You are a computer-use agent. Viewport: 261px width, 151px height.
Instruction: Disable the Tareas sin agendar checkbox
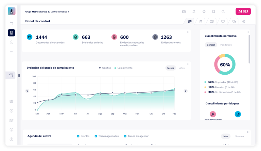coord(125,136)
